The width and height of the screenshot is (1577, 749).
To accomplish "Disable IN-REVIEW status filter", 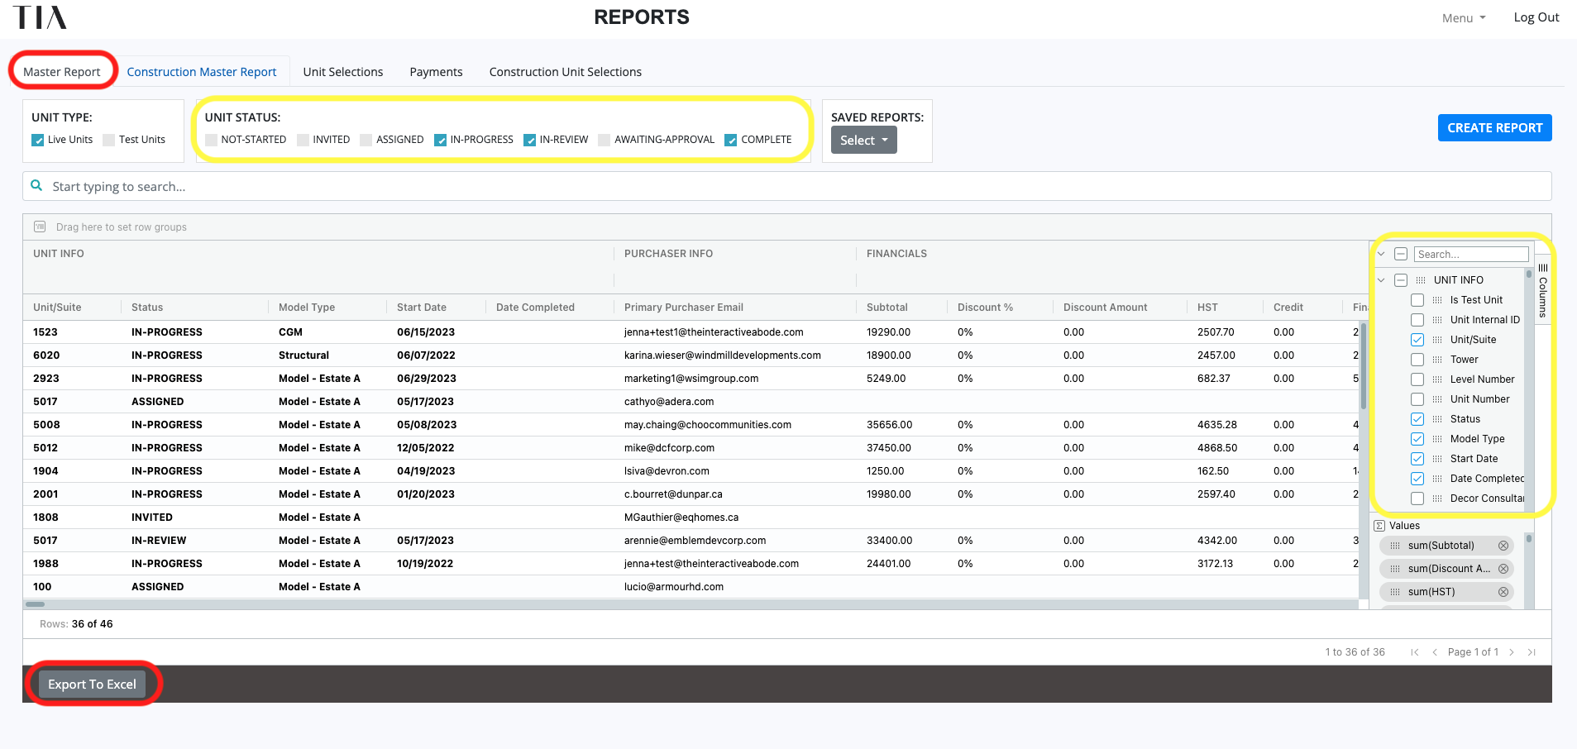I will pos(530,140).
